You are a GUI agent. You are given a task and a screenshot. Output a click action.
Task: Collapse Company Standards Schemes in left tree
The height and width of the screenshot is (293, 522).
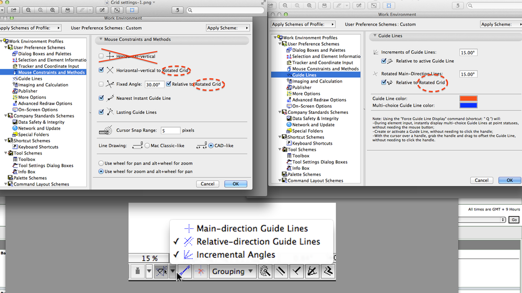(6, 116)
